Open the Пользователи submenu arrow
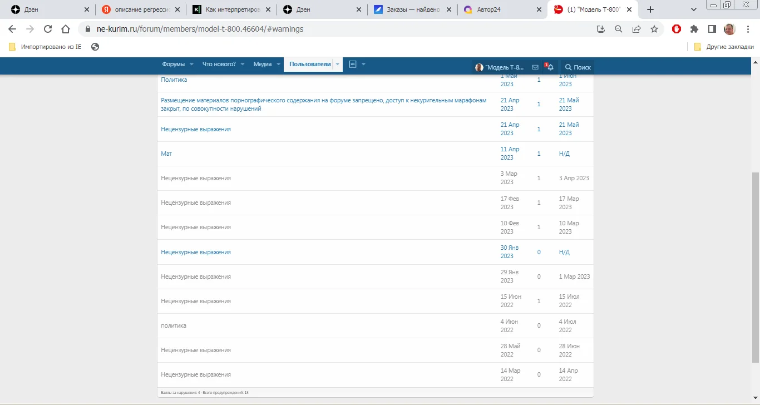This screenshot has height=405, width=760. point(337,65)
